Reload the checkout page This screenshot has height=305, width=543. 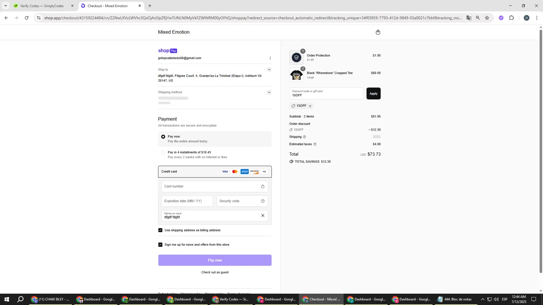pyautogui.click(x=27, y=18)
